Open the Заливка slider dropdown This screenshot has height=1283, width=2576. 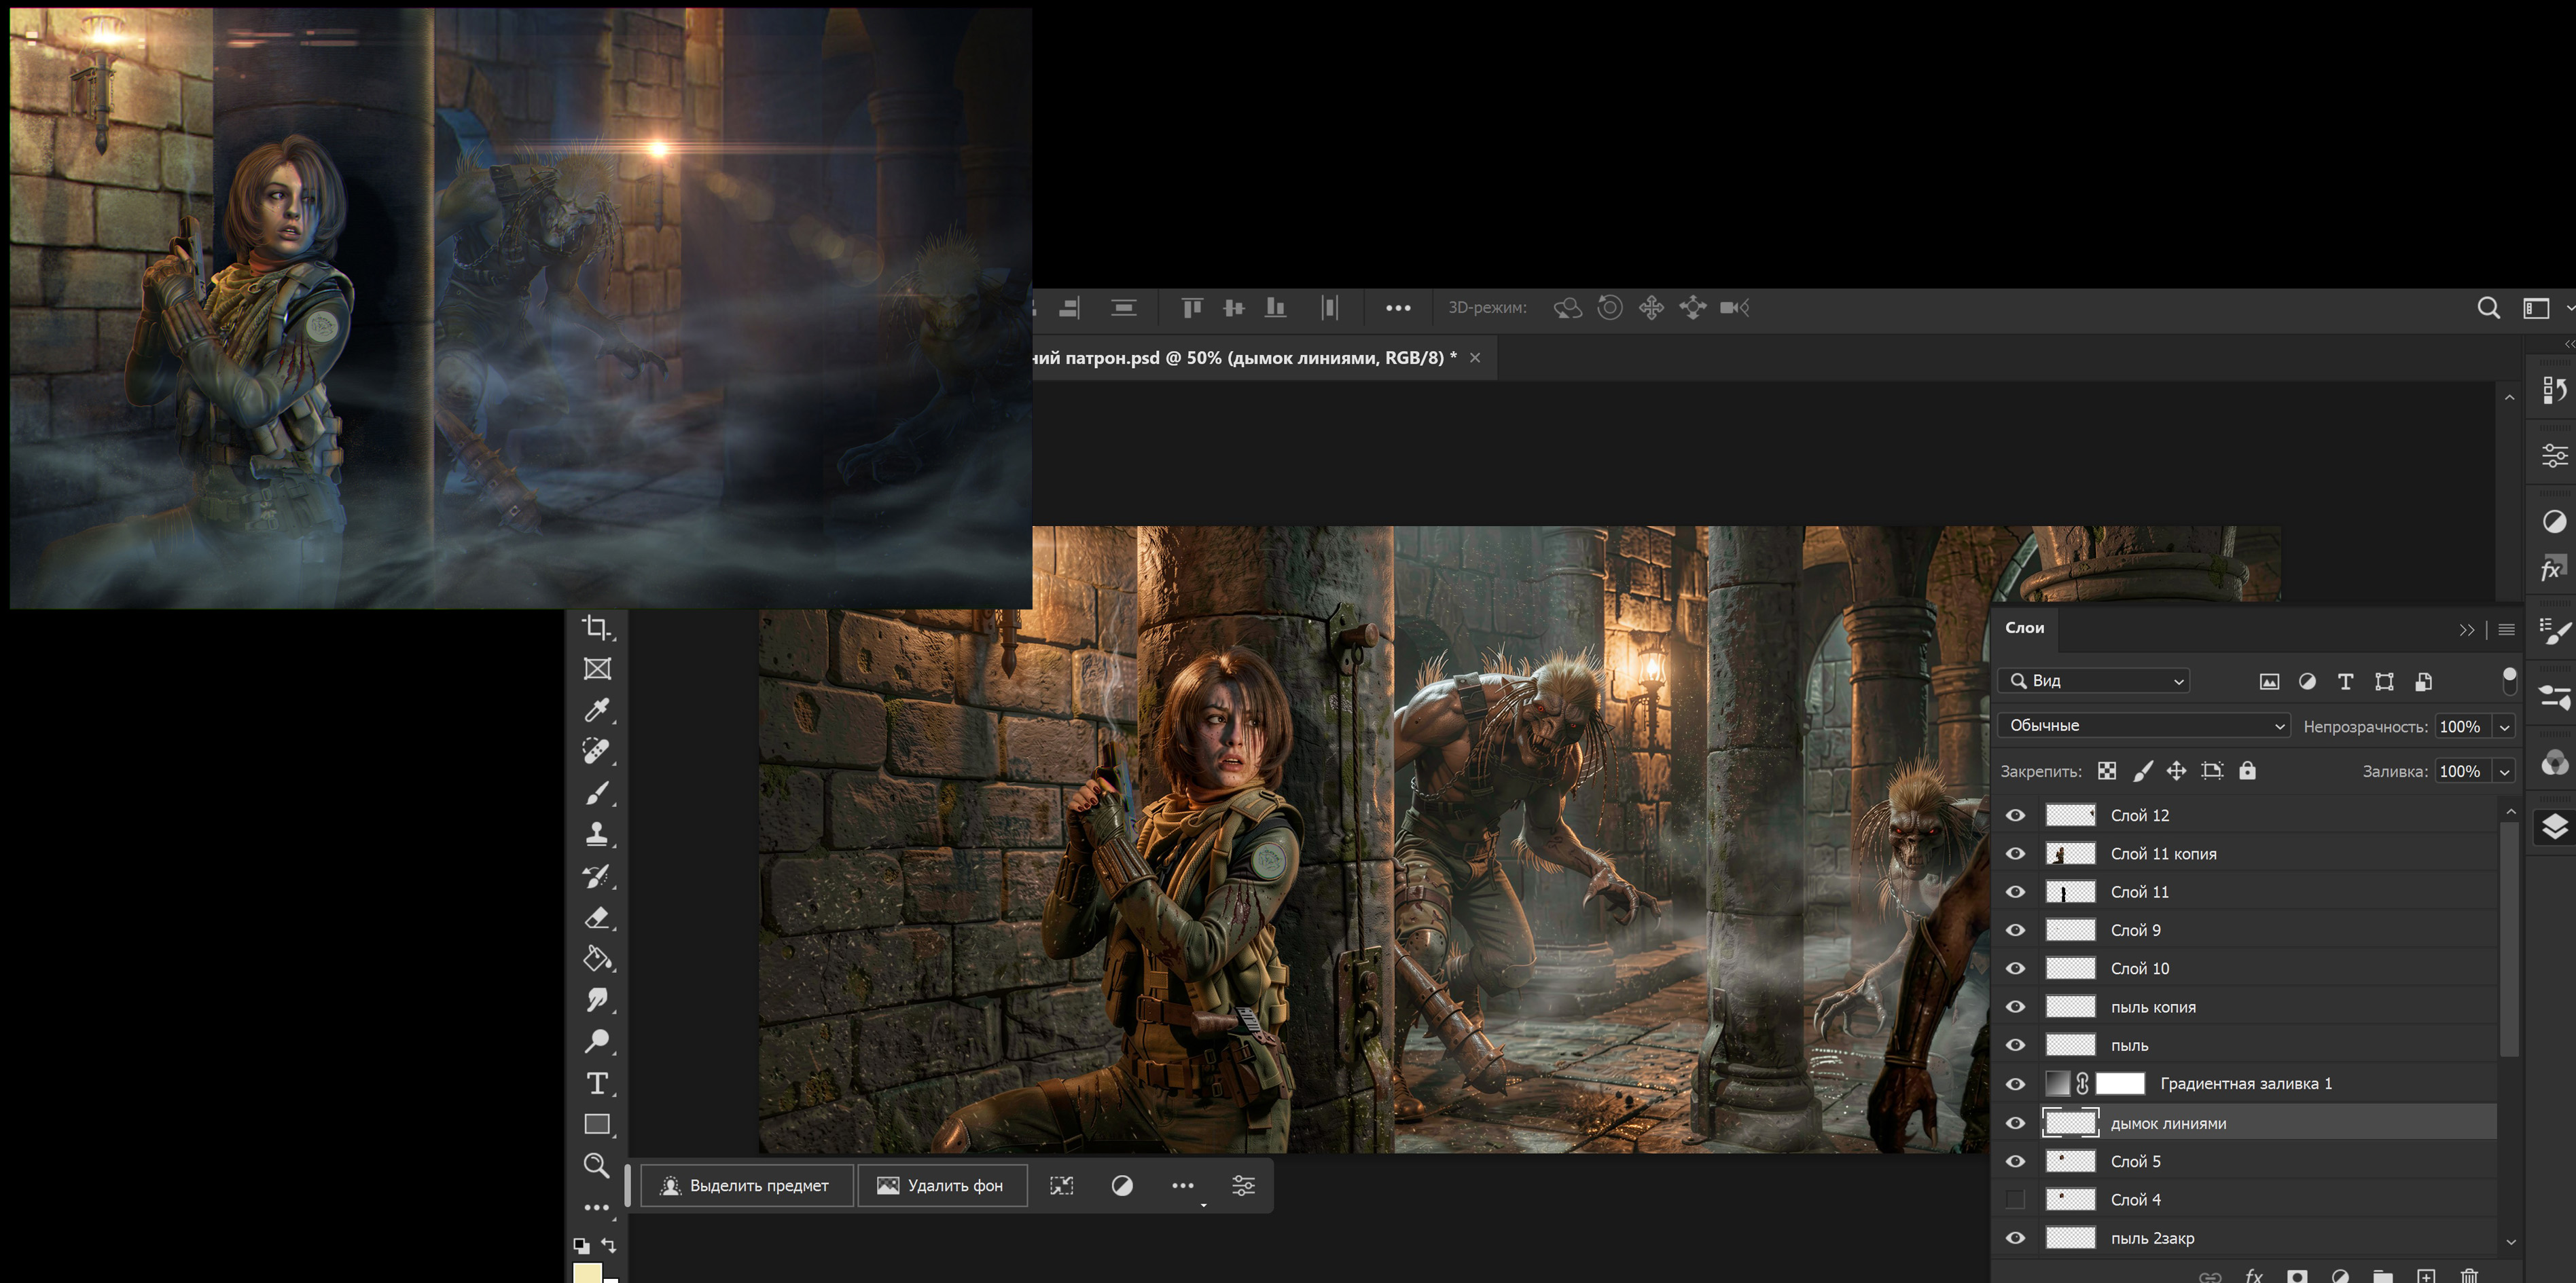[2505, 770]
